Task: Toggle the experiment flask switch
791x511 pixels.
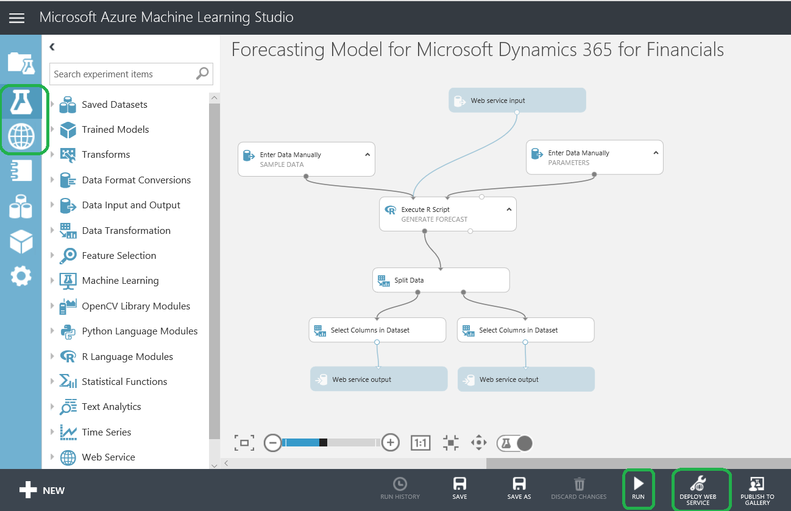Action: (x=515, y=443)
